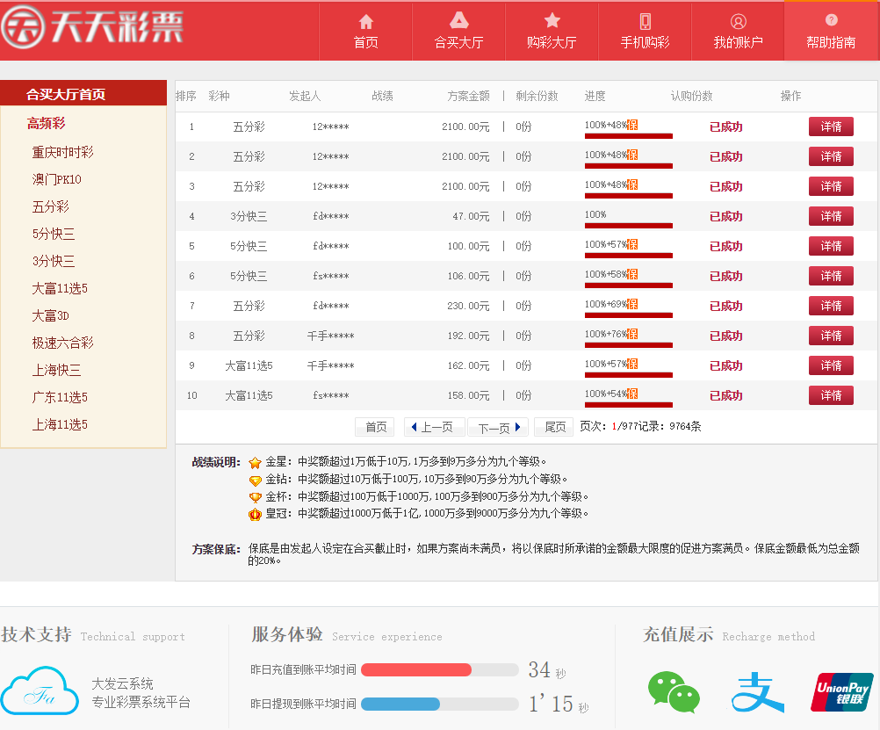Select 重庆时时彩 in the sidebar

[62, 152]
